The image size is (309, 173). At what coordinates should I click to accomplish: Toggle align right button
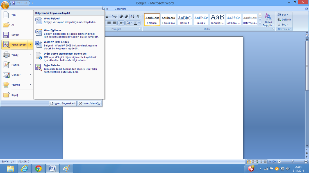point(109,23)
